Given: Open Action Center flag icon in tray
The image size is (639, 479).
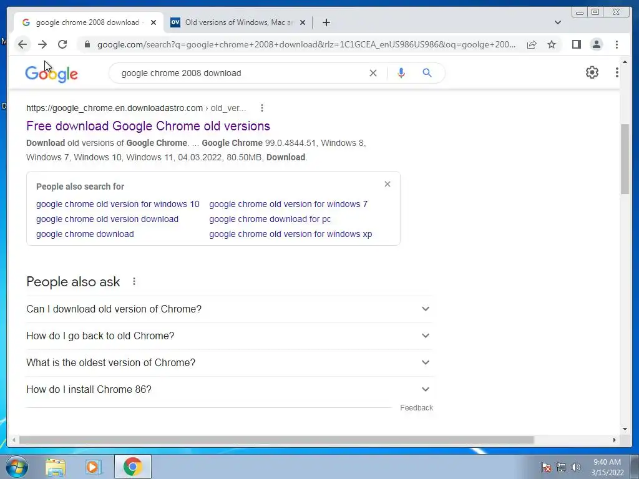Looking at the screenshot, I should click(546, 467).
